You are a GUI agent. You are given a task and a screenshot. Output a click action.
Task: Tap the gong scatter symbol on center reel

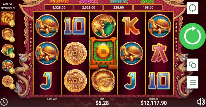103,53
